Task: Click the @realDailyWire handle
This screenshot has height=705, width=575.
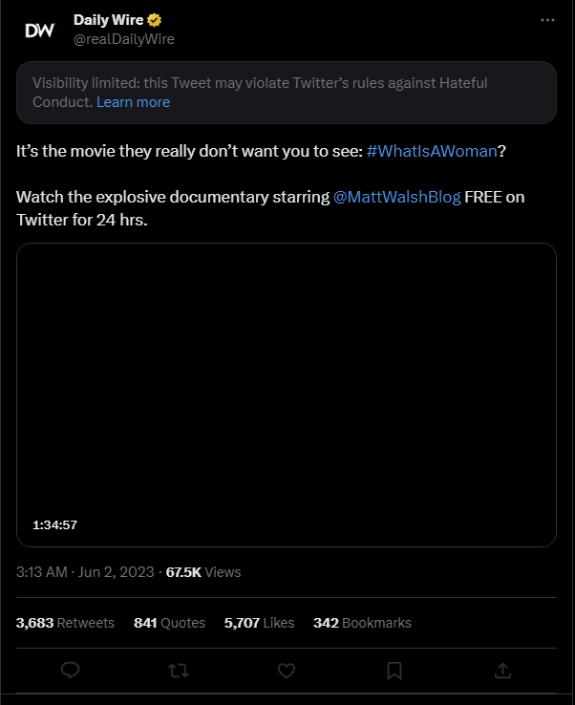Action: pos(124,39)
